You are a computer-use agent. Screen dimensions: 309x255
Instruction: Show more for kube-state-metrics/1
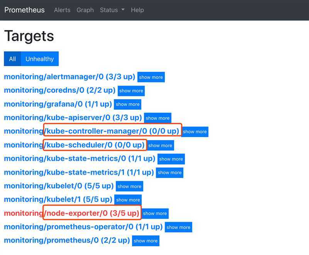[170, 172]
